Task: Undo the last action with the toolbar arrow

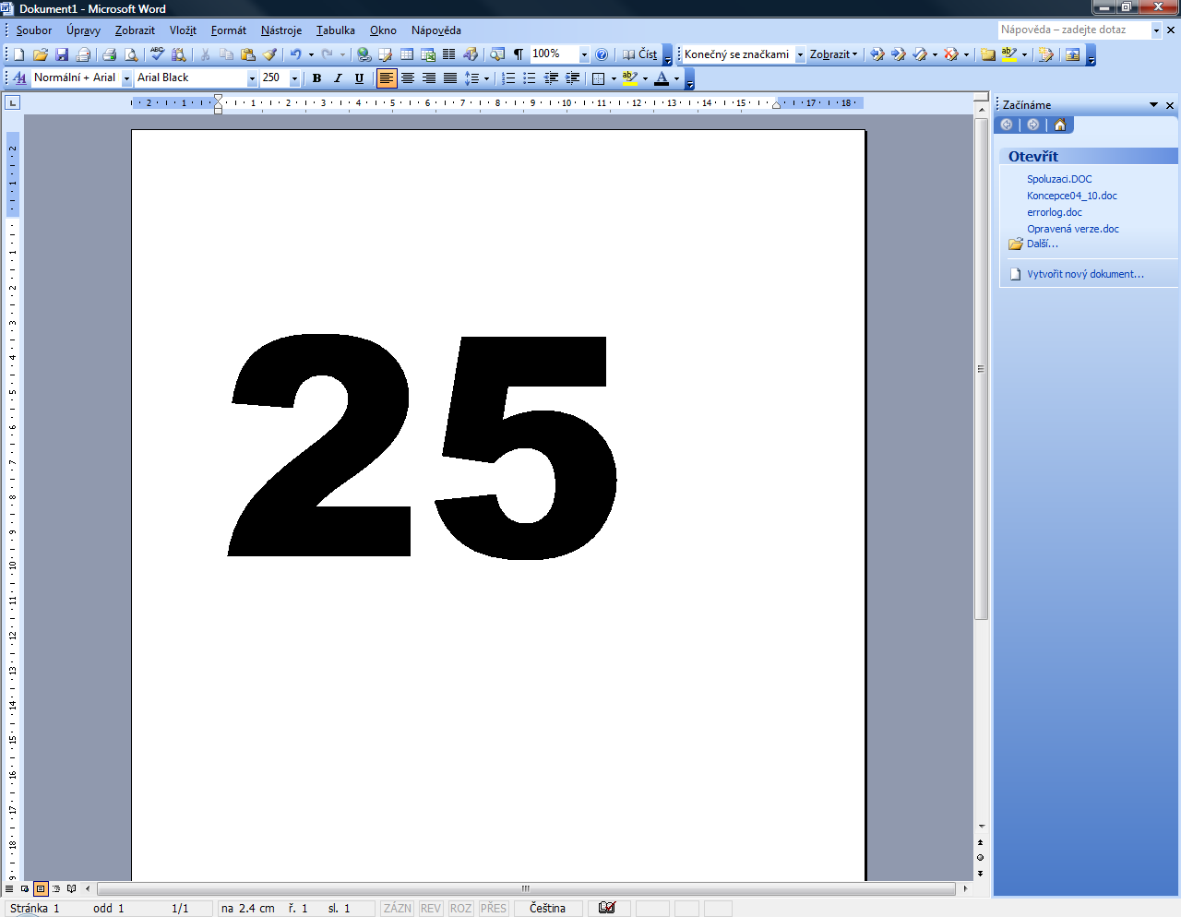Action: point(295,54)
